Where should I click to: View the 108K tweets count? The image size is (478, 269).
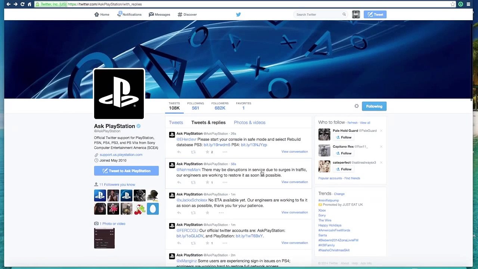(x=174, y=106)
